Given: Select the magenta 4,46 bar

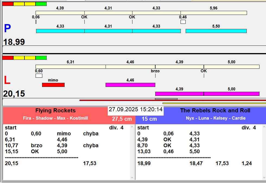Looking at the screenshot, I should pos(131,85).
